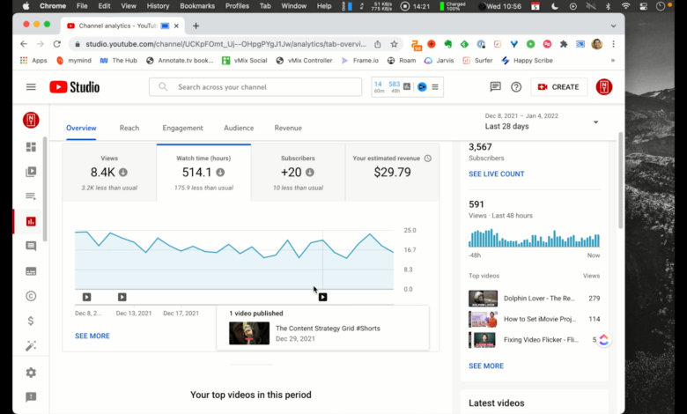The height and width of the screenshot is (414, 687).
Task: Click SEE MORE under the chart
Action: 92,336
